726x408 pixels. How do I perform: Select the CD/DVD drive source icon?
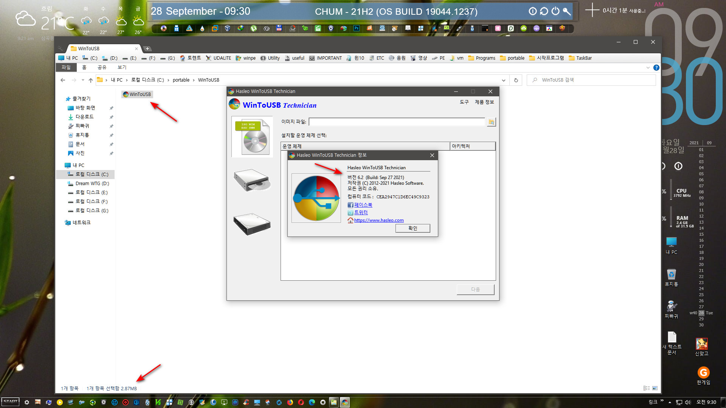(252, 181)
